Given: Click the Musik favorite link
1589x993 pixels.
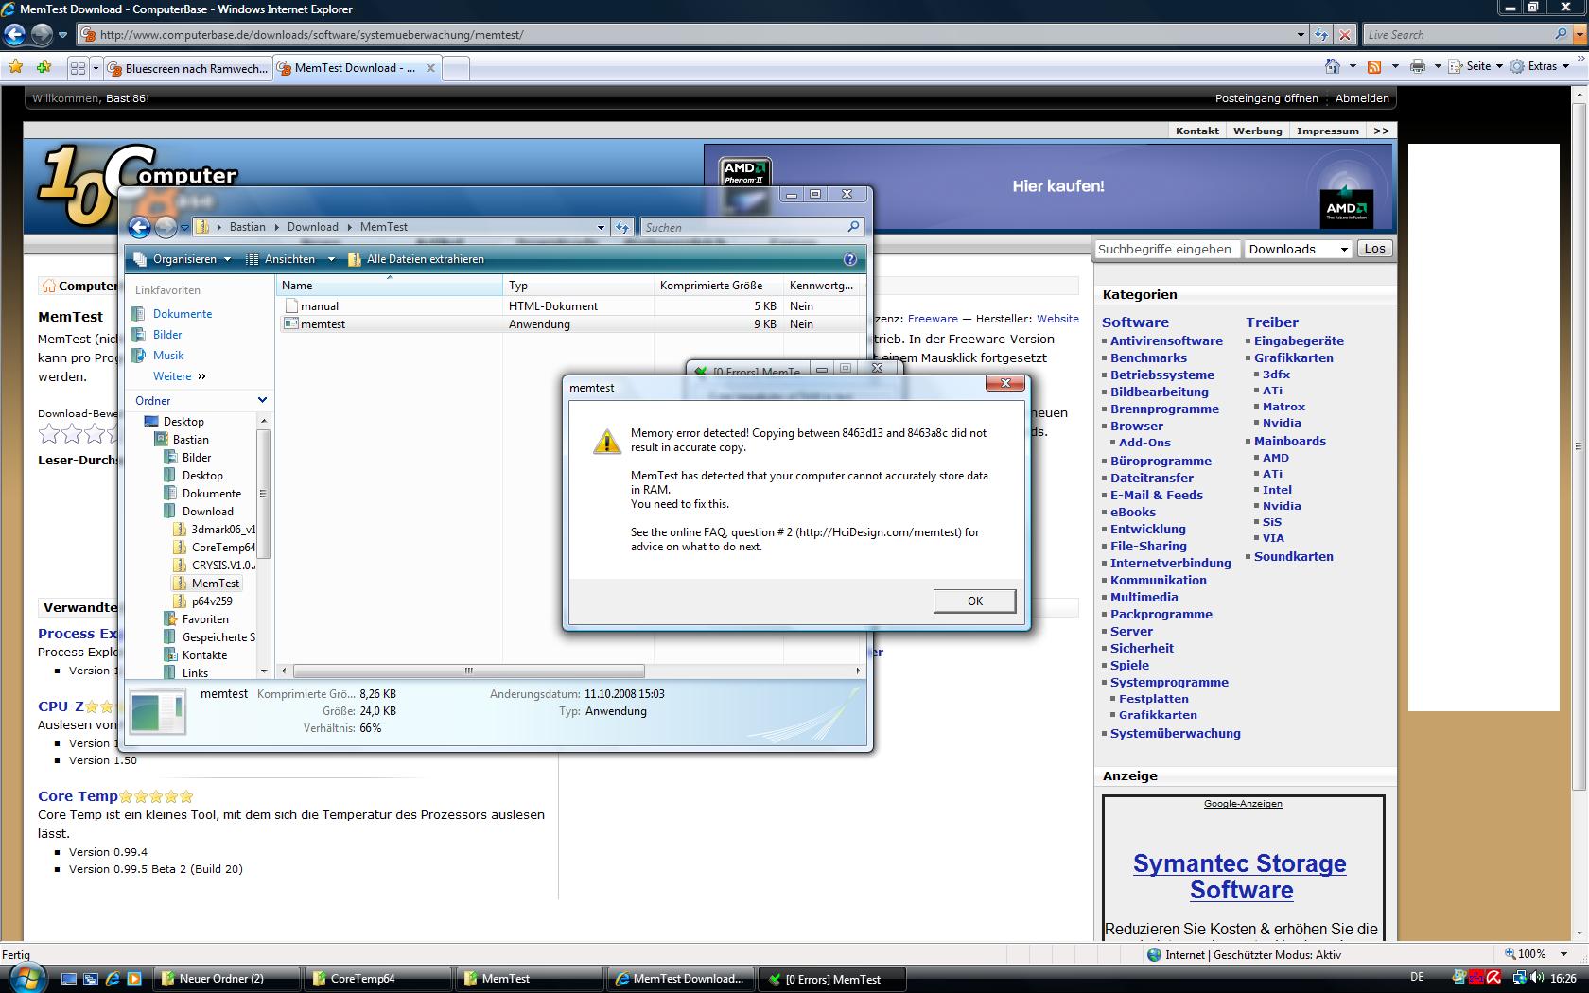Looking at the screenshot, I should pyautogui.click(x=168, y=356).
